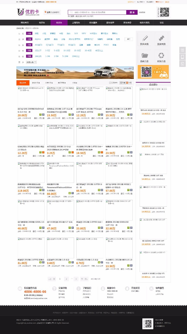
Task: Filter by brand Alpina
Action: 38,39
